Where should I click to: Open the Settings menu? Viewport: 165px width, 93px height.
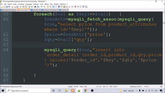pos(36,4)
